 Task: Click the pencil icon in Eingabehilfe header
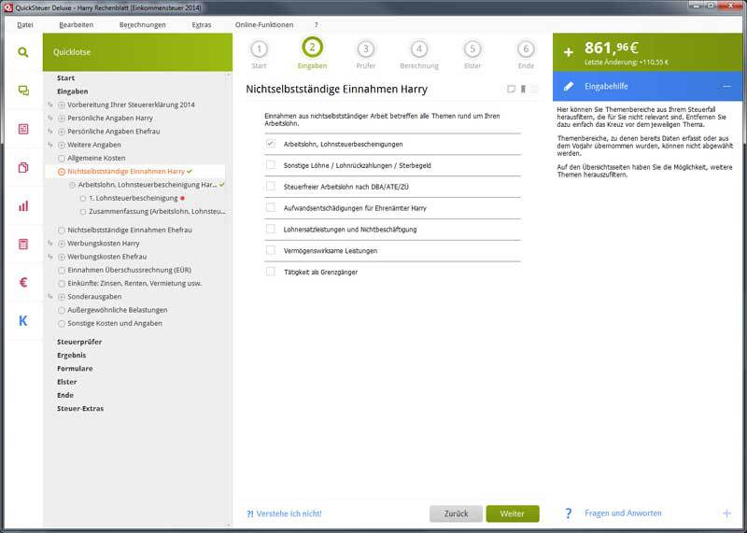569,86
